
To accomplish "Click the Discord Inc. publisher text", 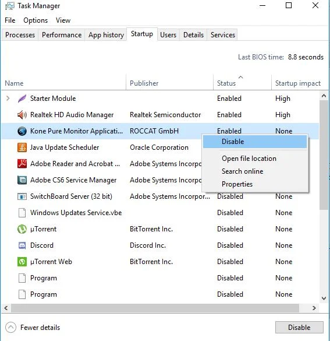I will click(x=148, y=245).
